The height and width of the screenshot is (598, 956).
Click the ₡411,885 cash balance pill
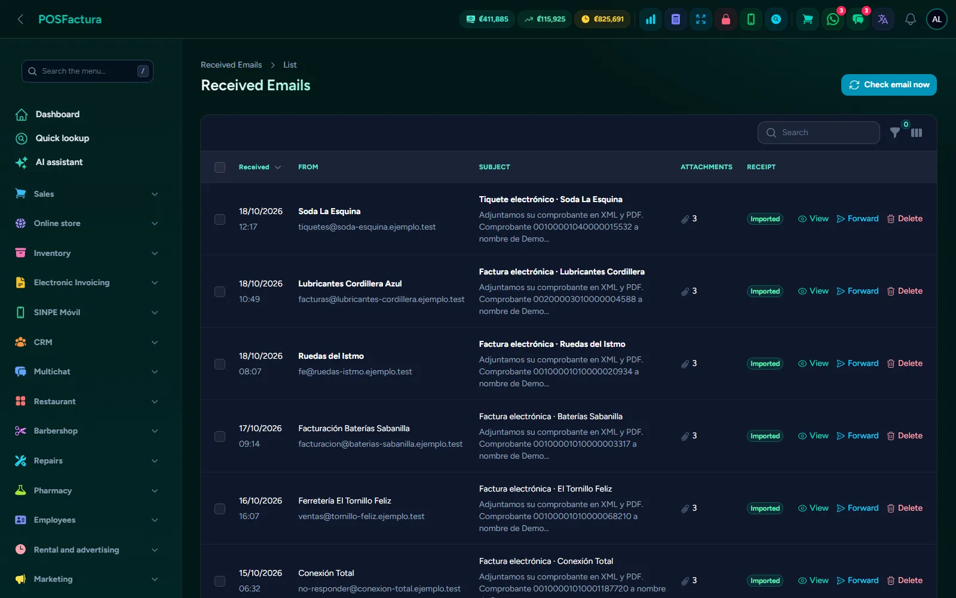487,19
